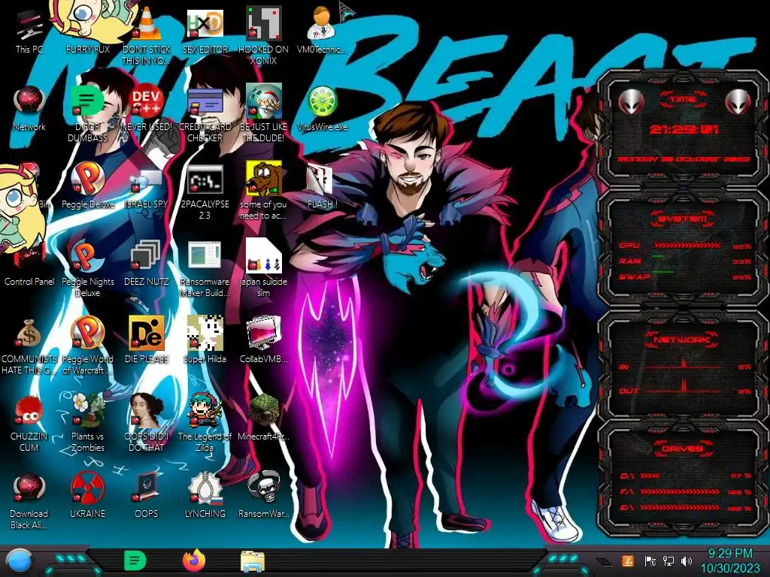Click the Start orb button

tap(19, 561)
